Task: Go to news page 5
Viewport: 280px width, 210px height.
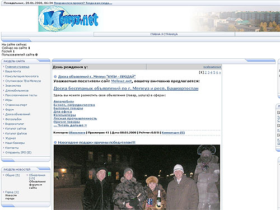Action: click(x=214, y=72)
